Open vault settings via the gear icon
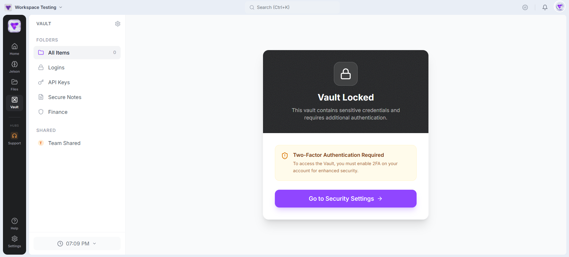The height and width of the screenshot is (257, 569). point(117,23)
